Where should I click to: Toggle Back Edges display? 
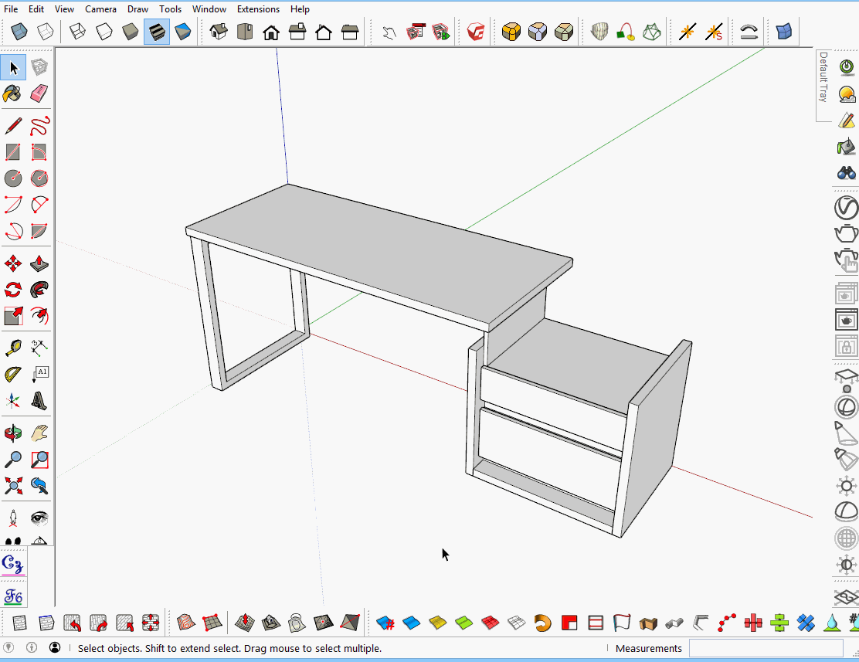pyautogui.click(x=46, y=32)
